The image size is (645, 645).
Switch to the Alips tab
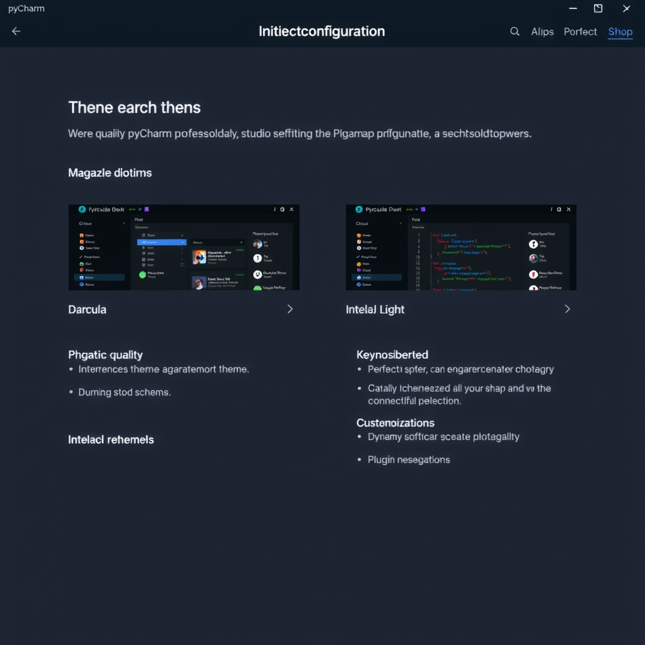[542, 31]
